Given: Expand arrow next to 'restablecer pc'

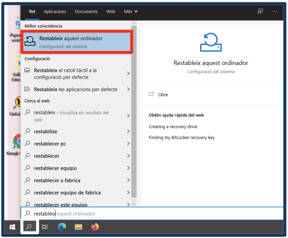Looking at the screenshot, I should [x=128, y=144].
